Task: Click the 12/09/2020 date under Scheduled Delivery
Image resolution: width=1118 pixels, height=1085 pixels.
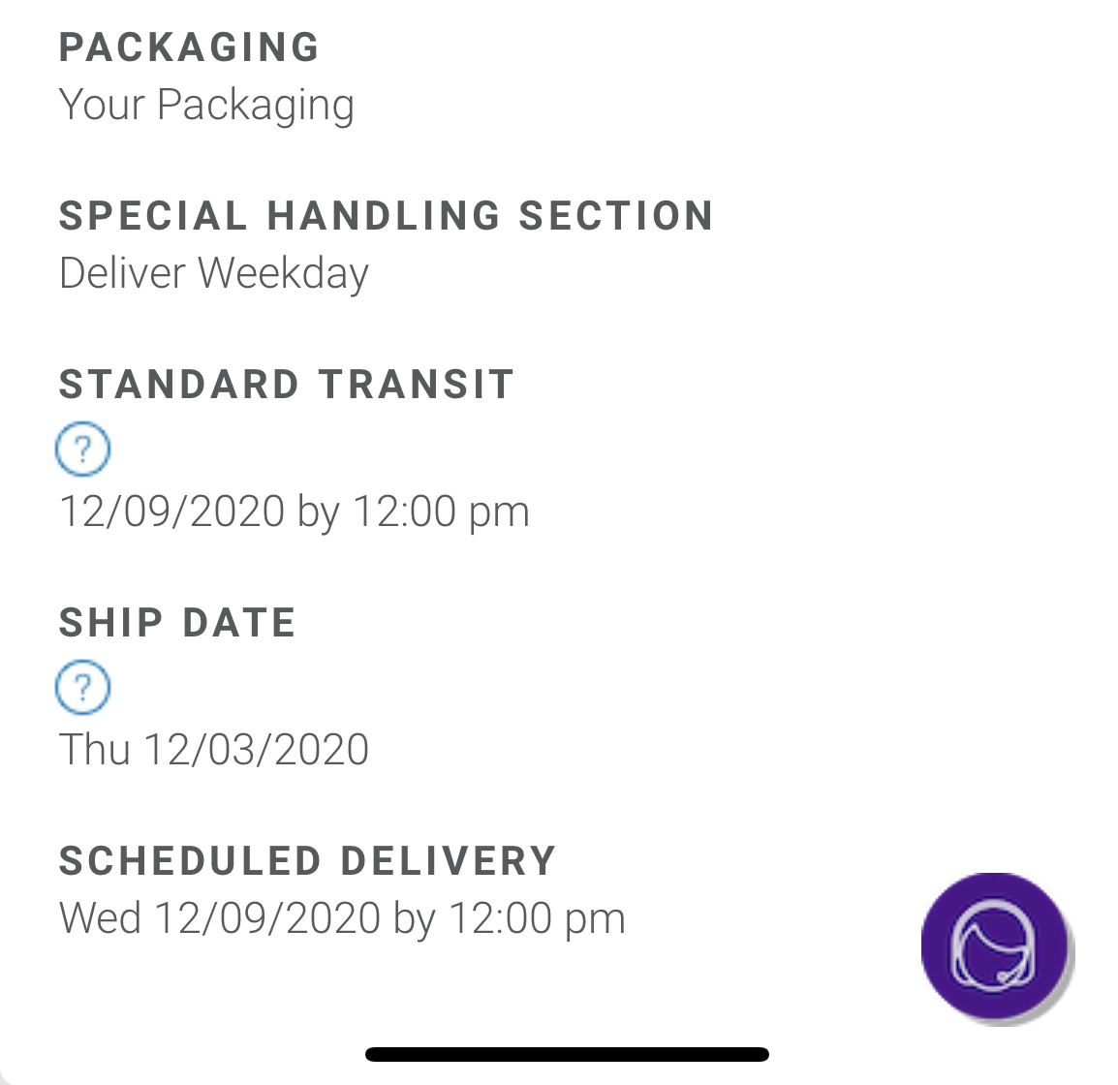Action: tap(267, 918)
